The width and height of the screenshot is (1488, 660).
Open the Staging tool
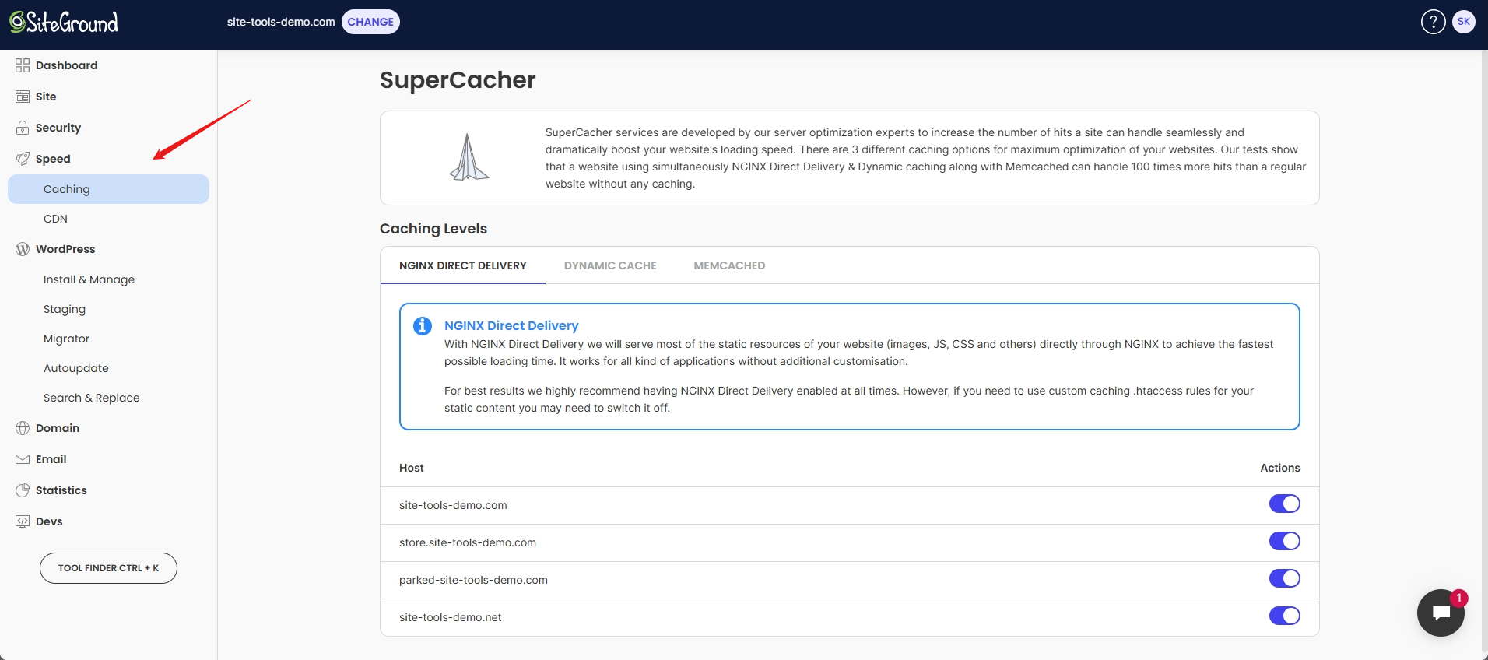pyautogui.click(x=108, y=309)
